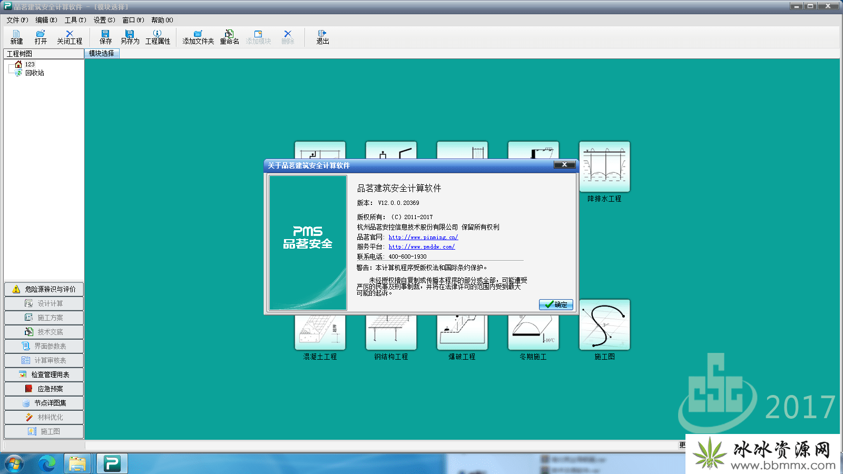Viewport: 843px width, 474px height.
Task: Select the 123 project home node
Action: [x=25, y=64]
